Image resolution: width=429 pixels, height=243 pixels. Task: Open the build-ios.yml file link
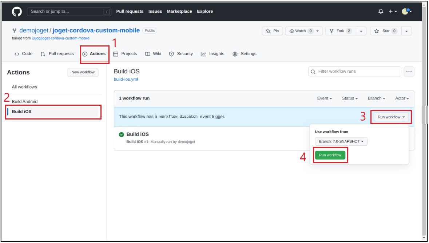pyautogui.click(x=126, y=79)
